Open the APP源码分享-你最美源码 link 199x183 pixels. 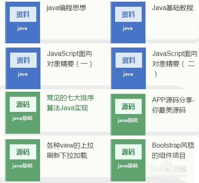pos(173,105)
